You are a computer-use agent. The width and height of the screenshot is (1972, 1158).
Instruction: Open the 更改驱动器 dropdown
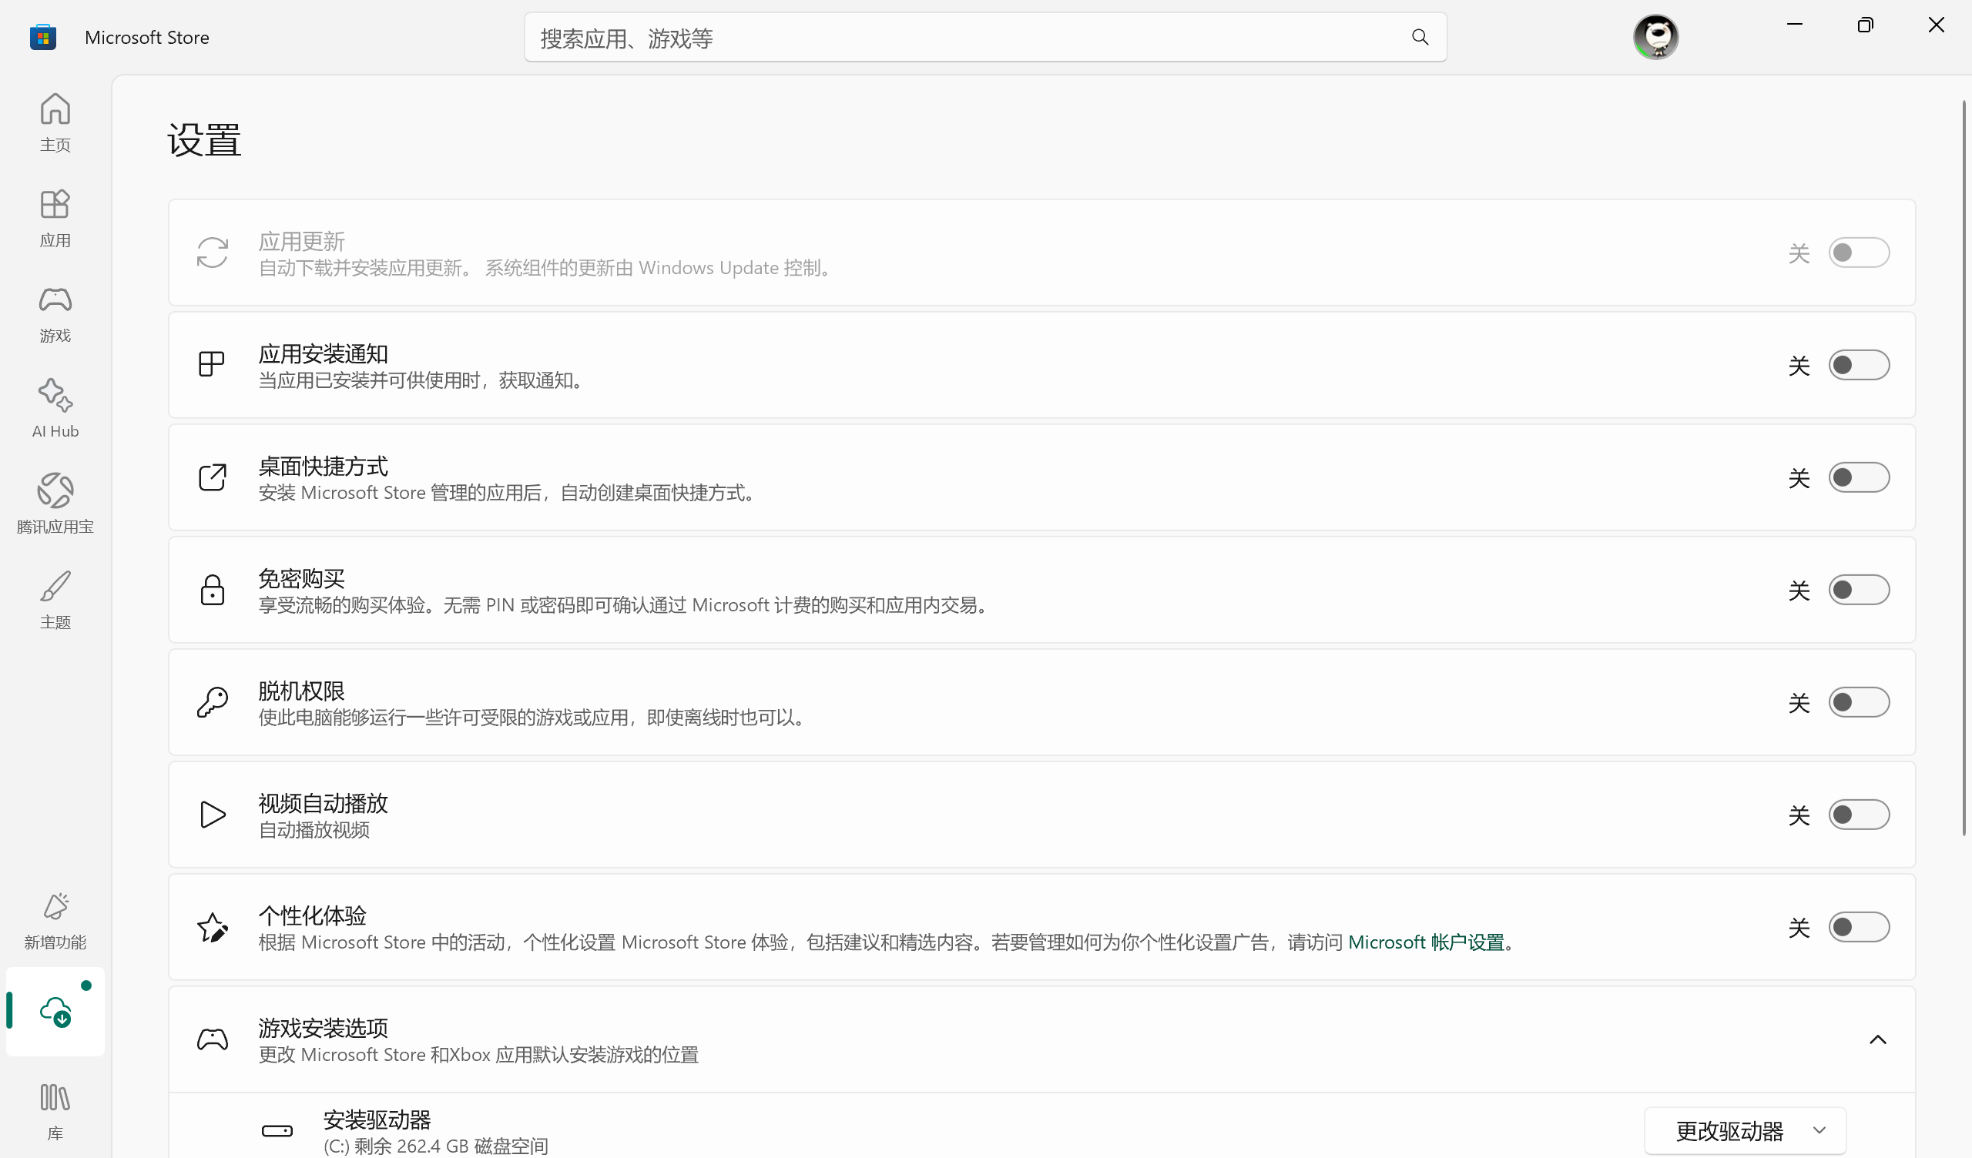[1745, 1130]
